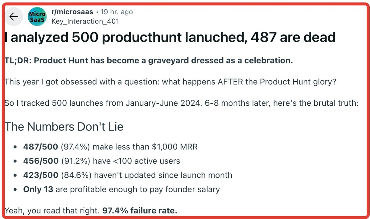Click the bold "Only 13" text
This screenshot has width=370, height=219.
tap(38, 189)
